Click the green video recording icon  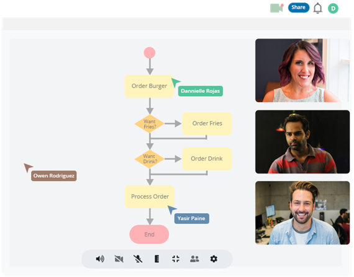(x=277, y=8)
